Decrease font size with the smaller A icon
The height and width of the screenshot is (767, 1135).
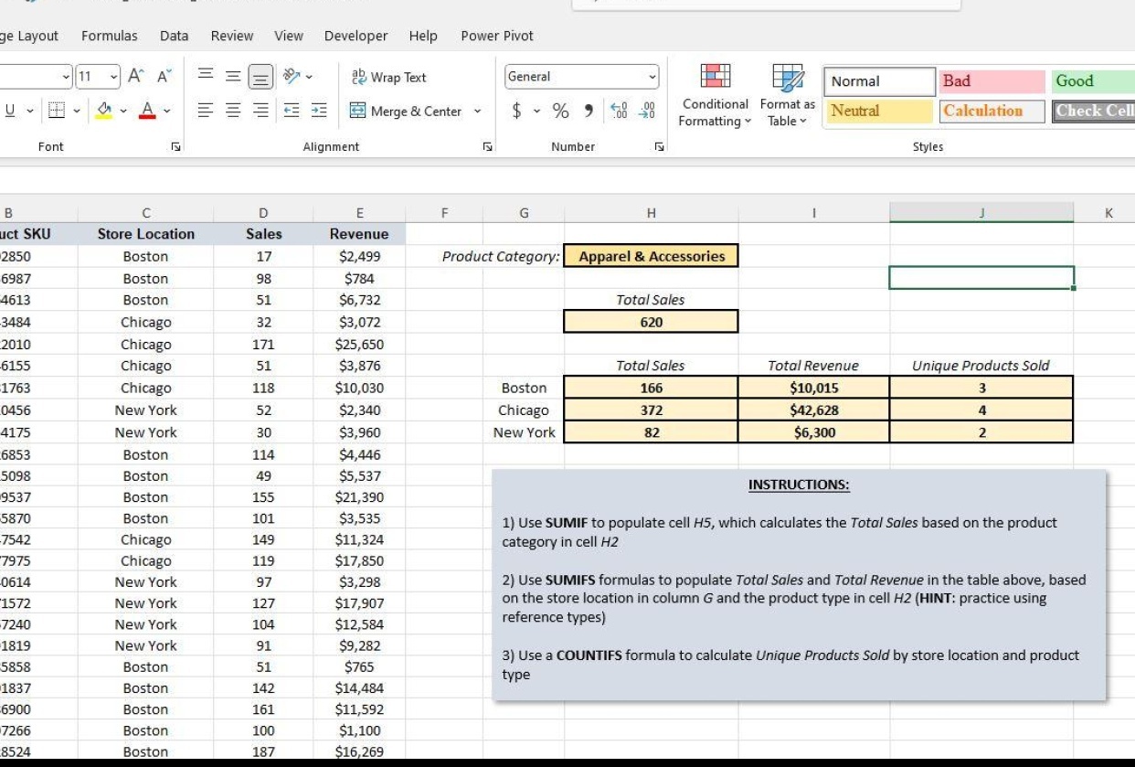[164, 78]
